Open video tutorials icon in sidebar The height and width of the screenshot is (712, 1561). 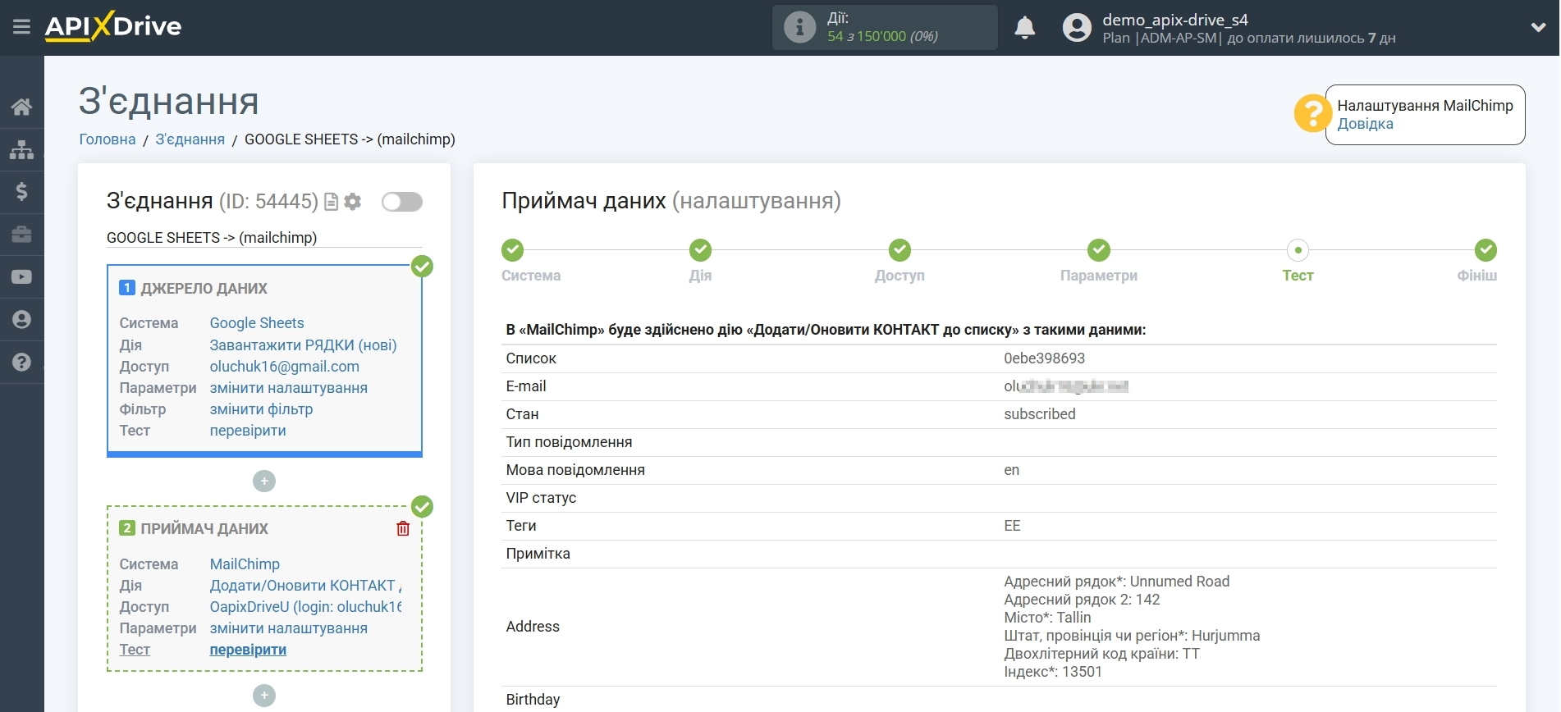click(22, 277)
